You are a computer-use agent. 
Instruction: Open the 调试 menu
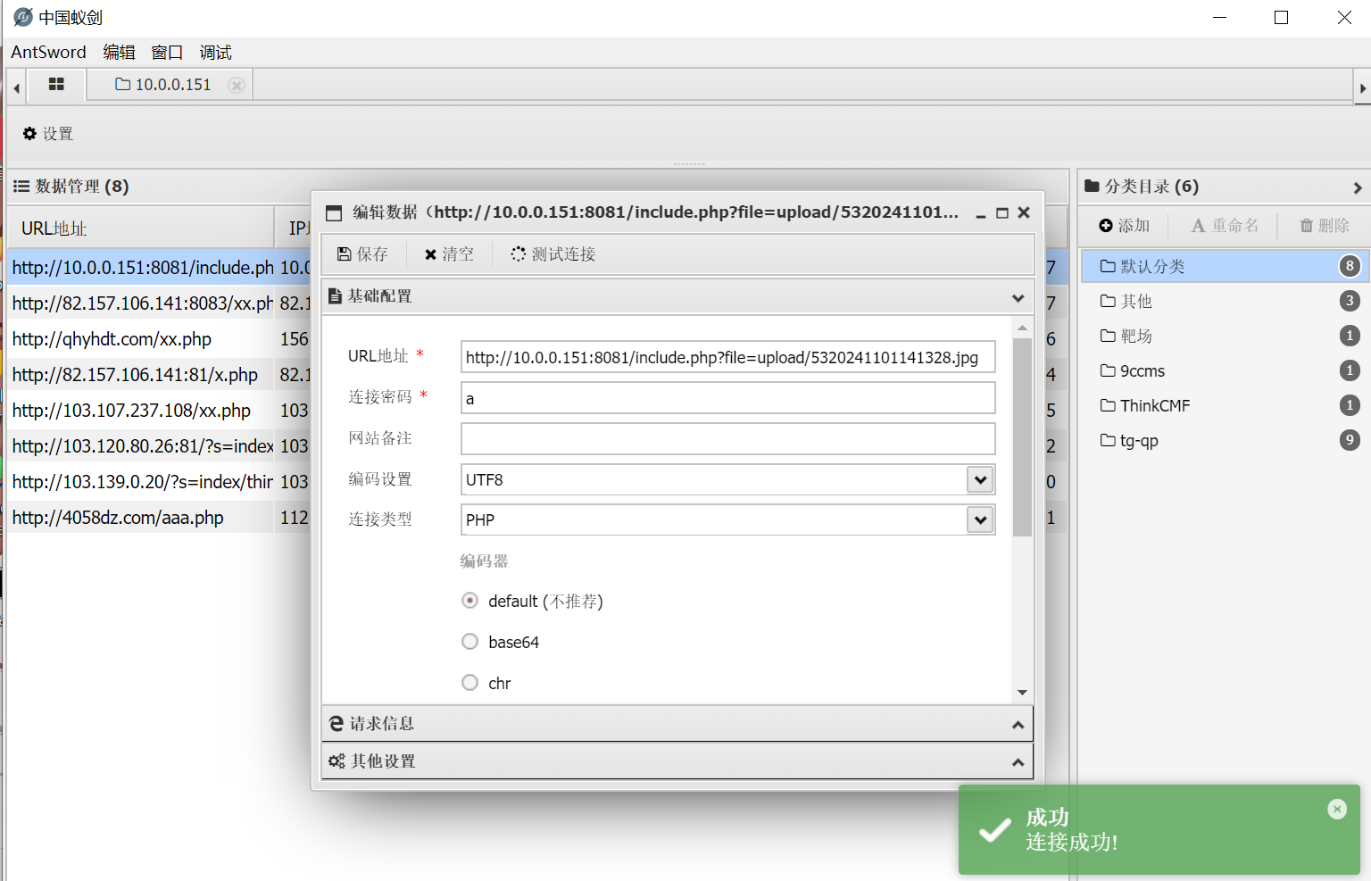pos(215,53)
